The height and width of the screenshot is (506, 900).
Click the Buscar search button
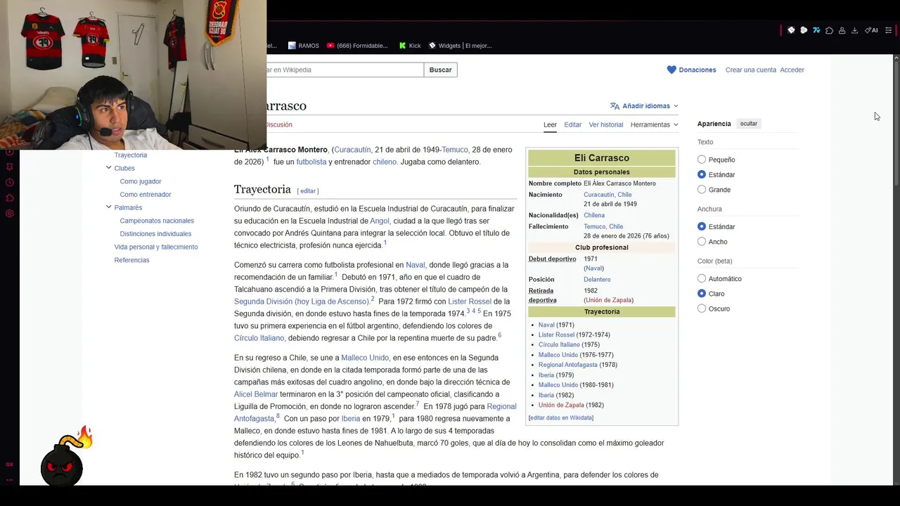click(x=440, y=70)
